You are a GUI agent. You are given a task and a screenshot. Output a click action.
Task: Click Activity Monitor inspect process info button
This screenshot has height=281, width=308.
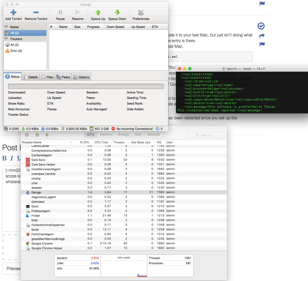click(37, 135)
